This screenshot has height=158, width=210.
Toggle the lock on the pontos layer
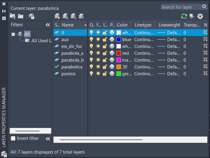coord(105,73)
